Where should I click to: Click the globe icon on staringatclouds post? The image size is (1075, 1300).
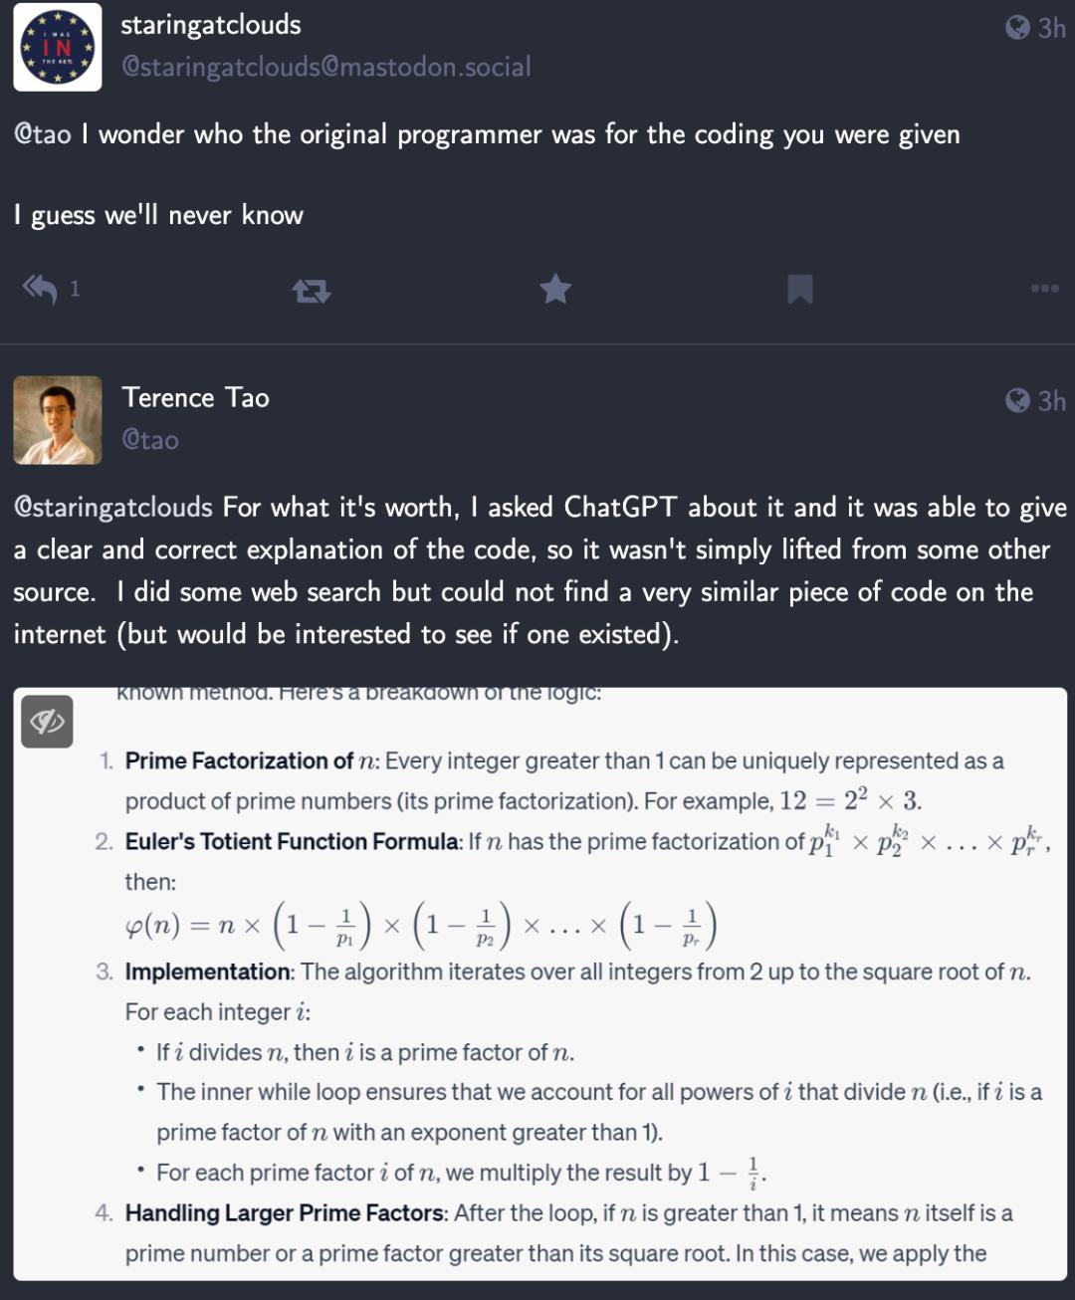pyautogui.click(x=1017, y=28)
